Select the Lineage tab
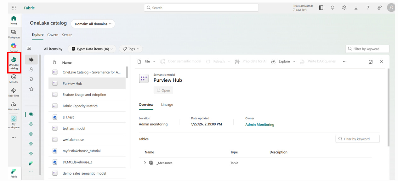398x181 pixels. 167,105
